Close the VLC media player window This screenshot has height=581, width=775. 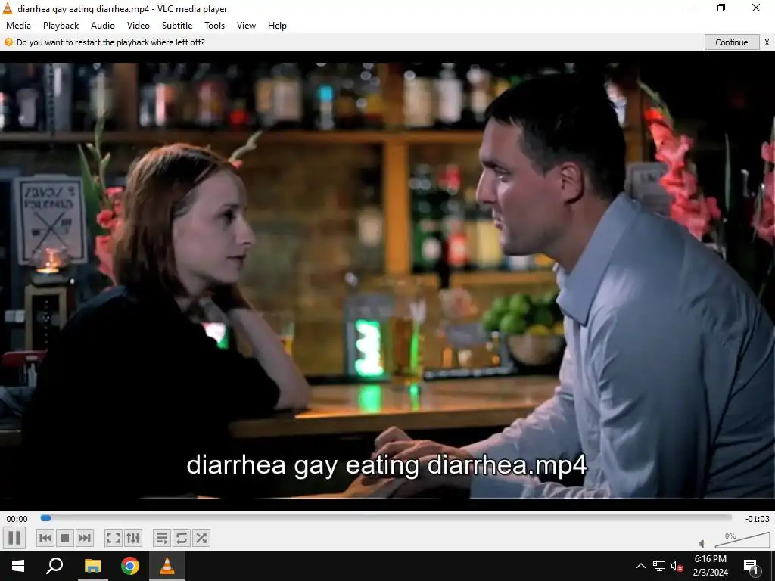(x=756, y=8)
